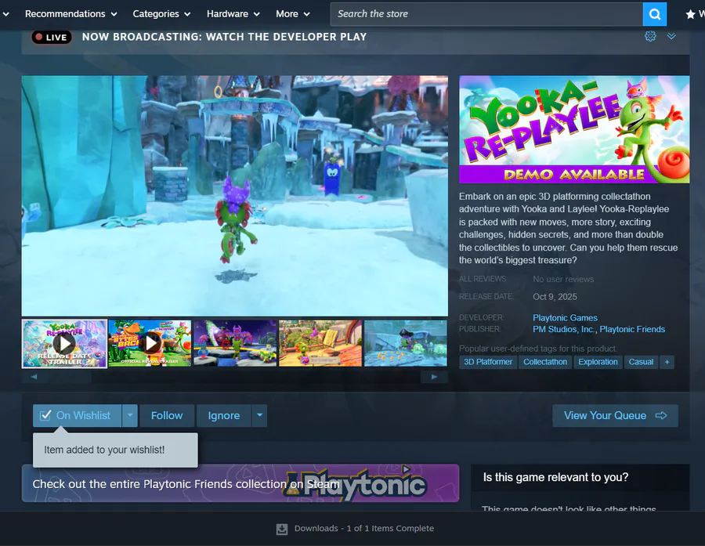The image size is (705, 546).
Task: Open the Playtonic Games developer link
Action: pos(565,317)
